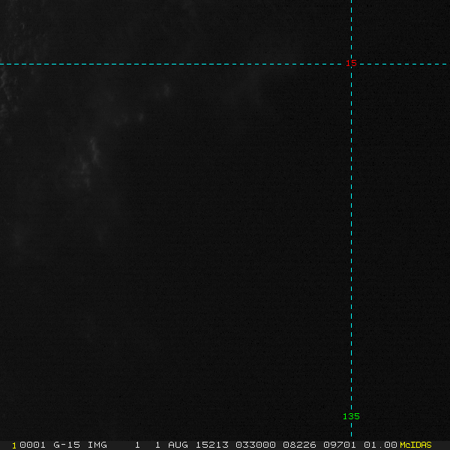Click the 01.00 resolution value
Viewport: 450px width, 450px height.
(379, 445)
